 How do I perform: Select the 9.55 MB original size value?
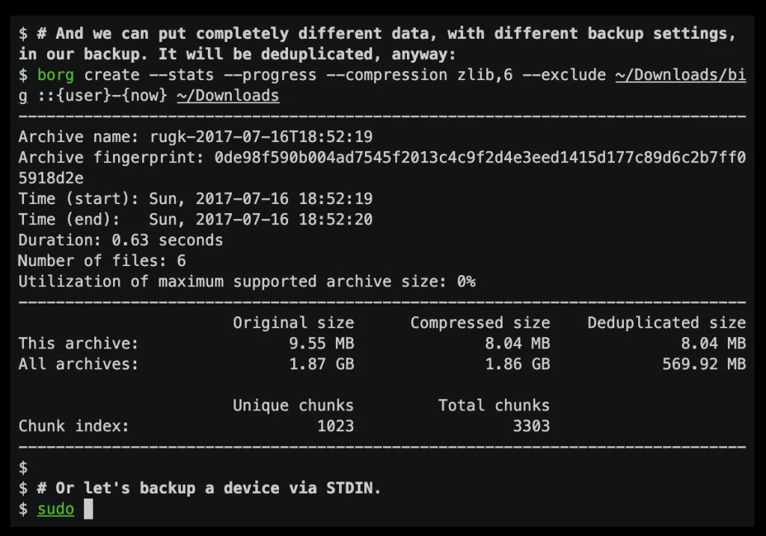pos(321,344)
